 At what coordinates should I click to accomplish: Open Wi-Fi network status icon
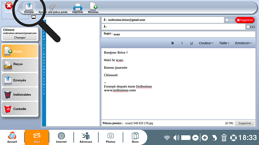coord(167,137)
